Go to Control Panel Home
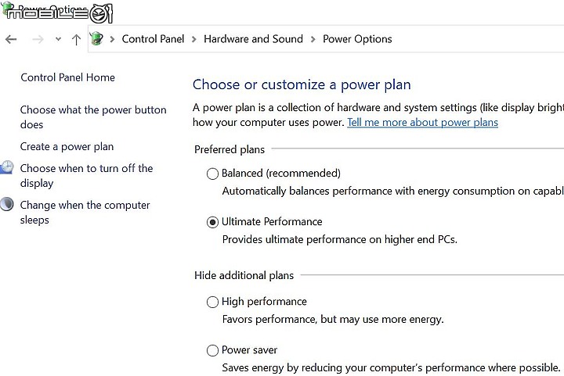Image resolution: width=564 pixels, height=376 pixels. 67,77
